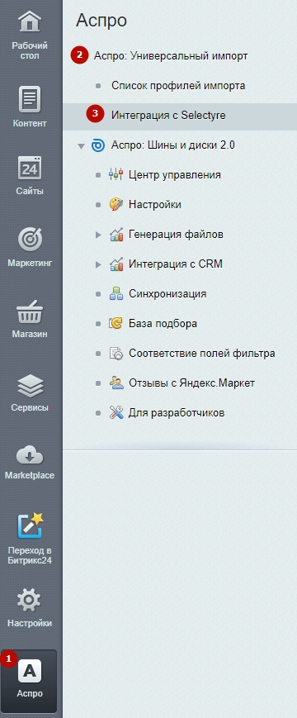The height and width of the screenshot is (718, 297).
Task: Open the Сервисы layers icon
Action: pyautogui.click(x=31, y=386)
